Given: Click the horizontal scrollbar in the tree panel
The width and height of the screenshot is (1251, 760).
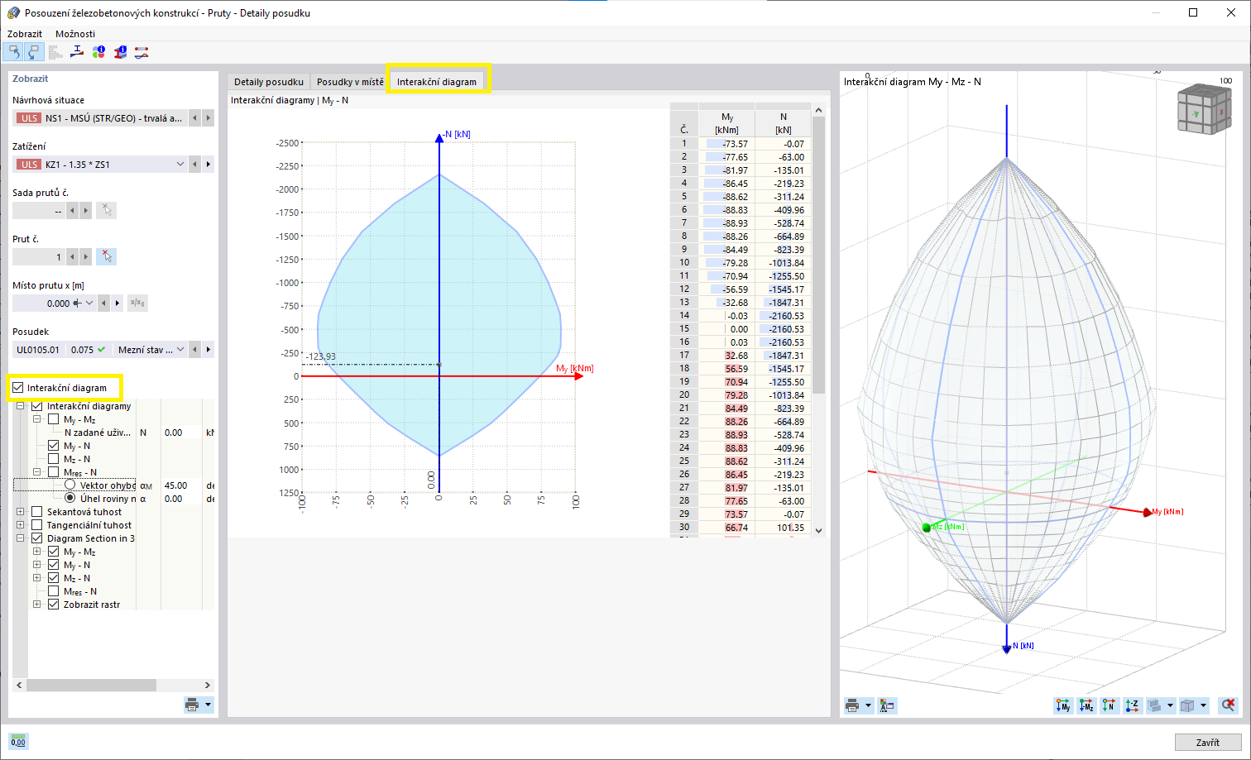Looking at the screenshot, I should [91, 685].
